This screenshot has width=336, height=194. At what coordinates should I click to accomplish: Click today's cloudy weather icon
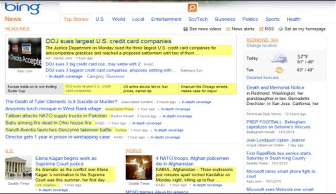279,58
